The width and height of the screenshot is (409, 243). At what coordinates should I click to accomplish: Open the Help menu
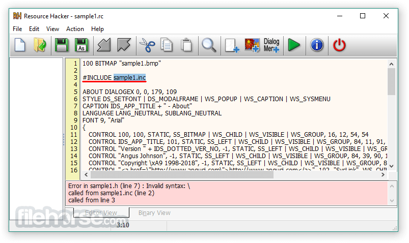(x=98, y=29)
